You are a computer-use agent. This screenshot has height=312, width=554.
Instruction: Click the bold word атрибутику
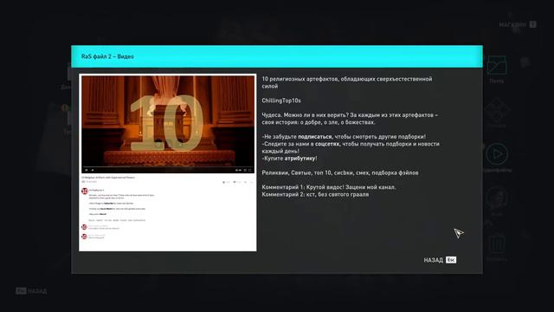tap(300, 159)
